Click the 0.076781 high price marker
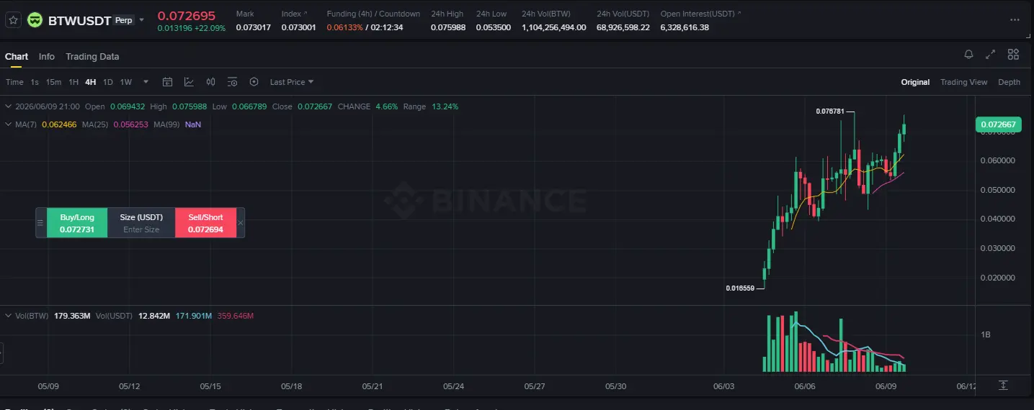 830,111
